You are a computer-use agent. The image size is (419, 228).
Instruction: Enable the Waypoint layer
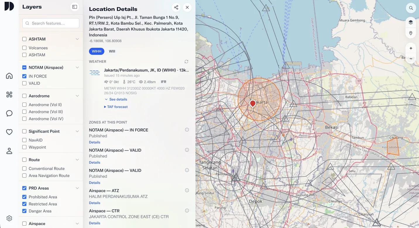[x=24, y=147]
